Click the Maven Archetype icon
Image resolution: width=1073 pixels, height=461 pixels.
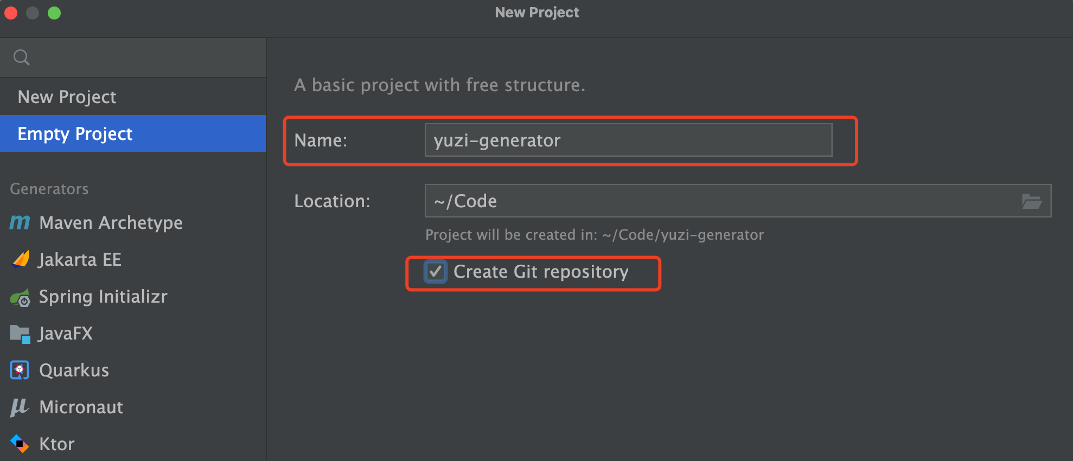20,222
